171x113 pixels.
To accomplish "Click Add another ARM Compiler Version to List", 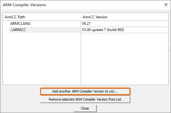I will coord(85,91).
